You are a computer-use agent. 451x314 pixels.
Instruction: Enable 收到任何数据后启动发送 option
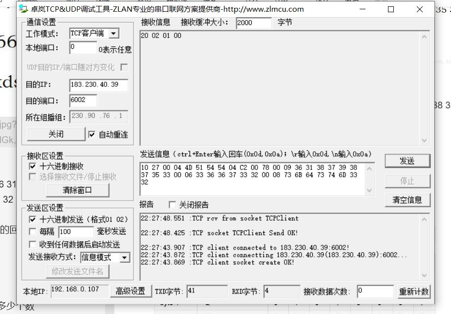point(32,244)
